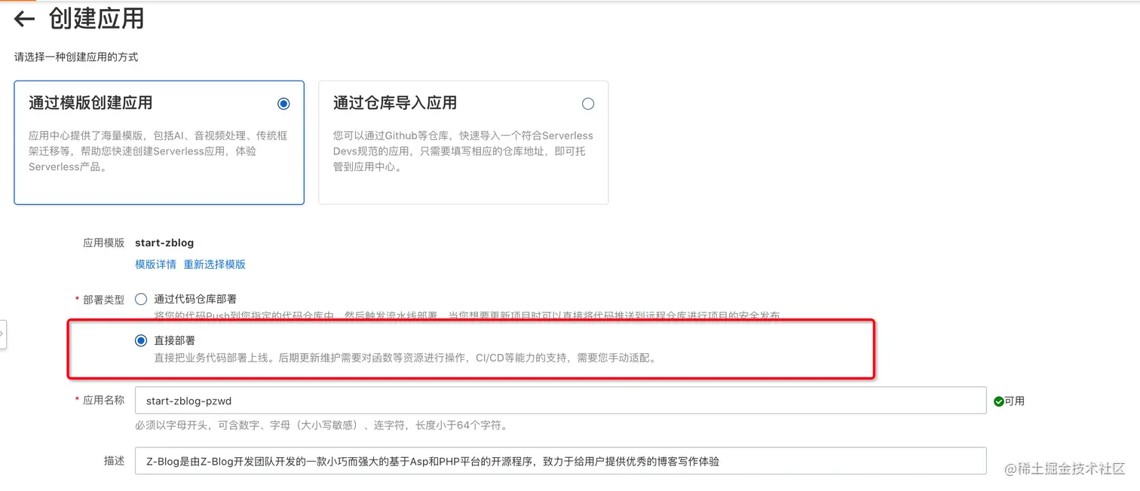Expand the collapsed side panel handle
This screenshot has width=1140, height=491.
point(3,334)
